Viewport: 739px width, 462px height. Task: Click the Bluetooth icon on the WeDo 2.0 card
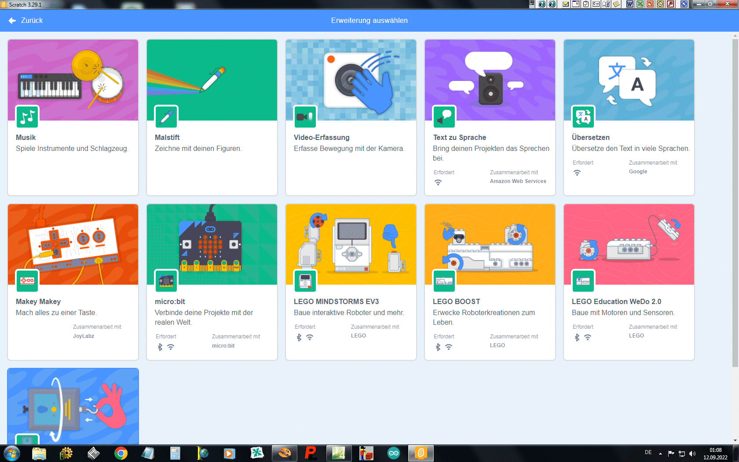click(x=577, y=337)
